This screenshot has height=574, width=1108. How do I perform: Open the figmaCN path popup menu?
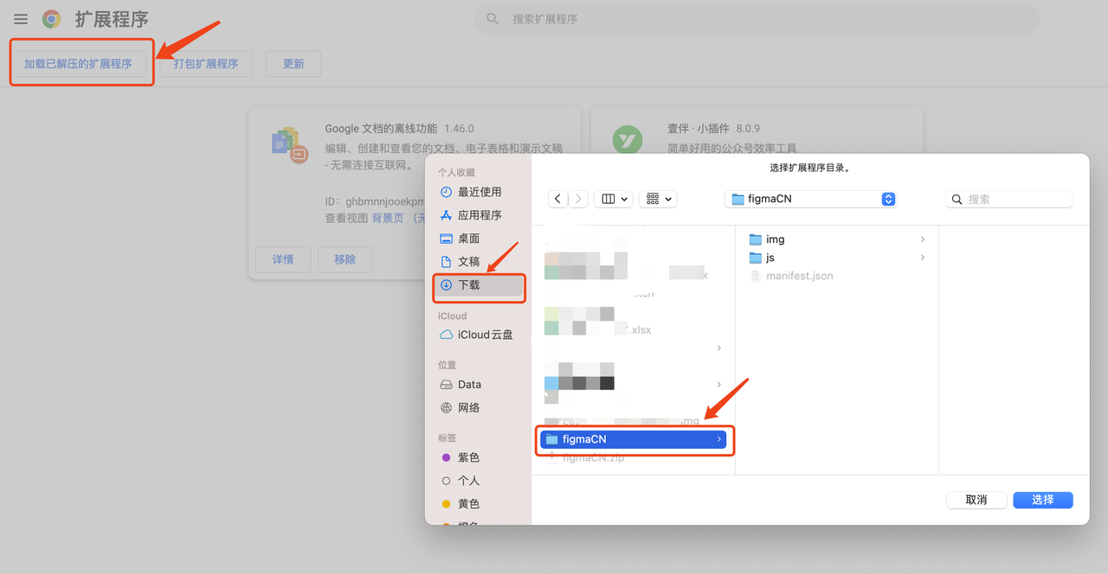tap(810, 199)
